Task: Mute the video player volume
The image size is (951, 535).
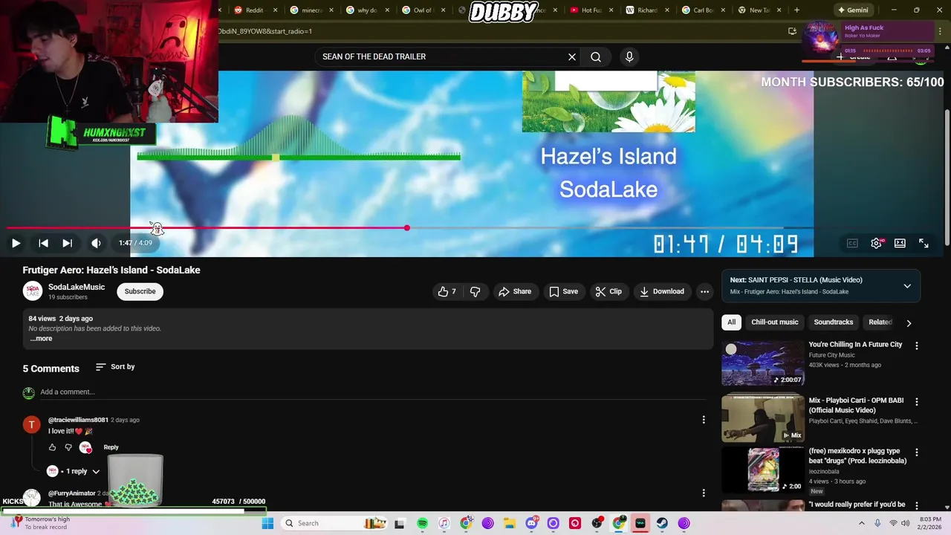Action: [x=96, y=243]
